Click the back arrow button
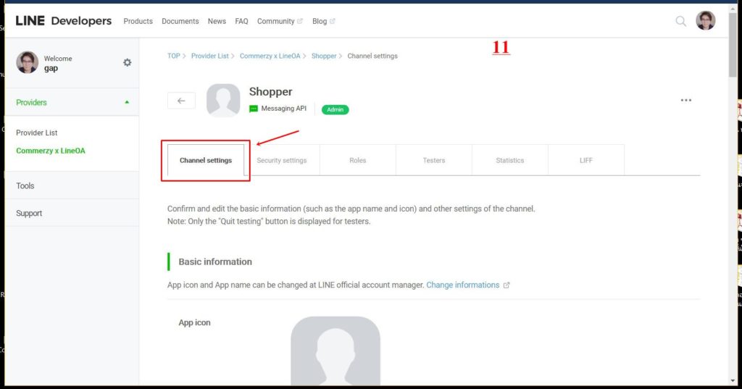 pyautogui.click(x=181, y=100)
